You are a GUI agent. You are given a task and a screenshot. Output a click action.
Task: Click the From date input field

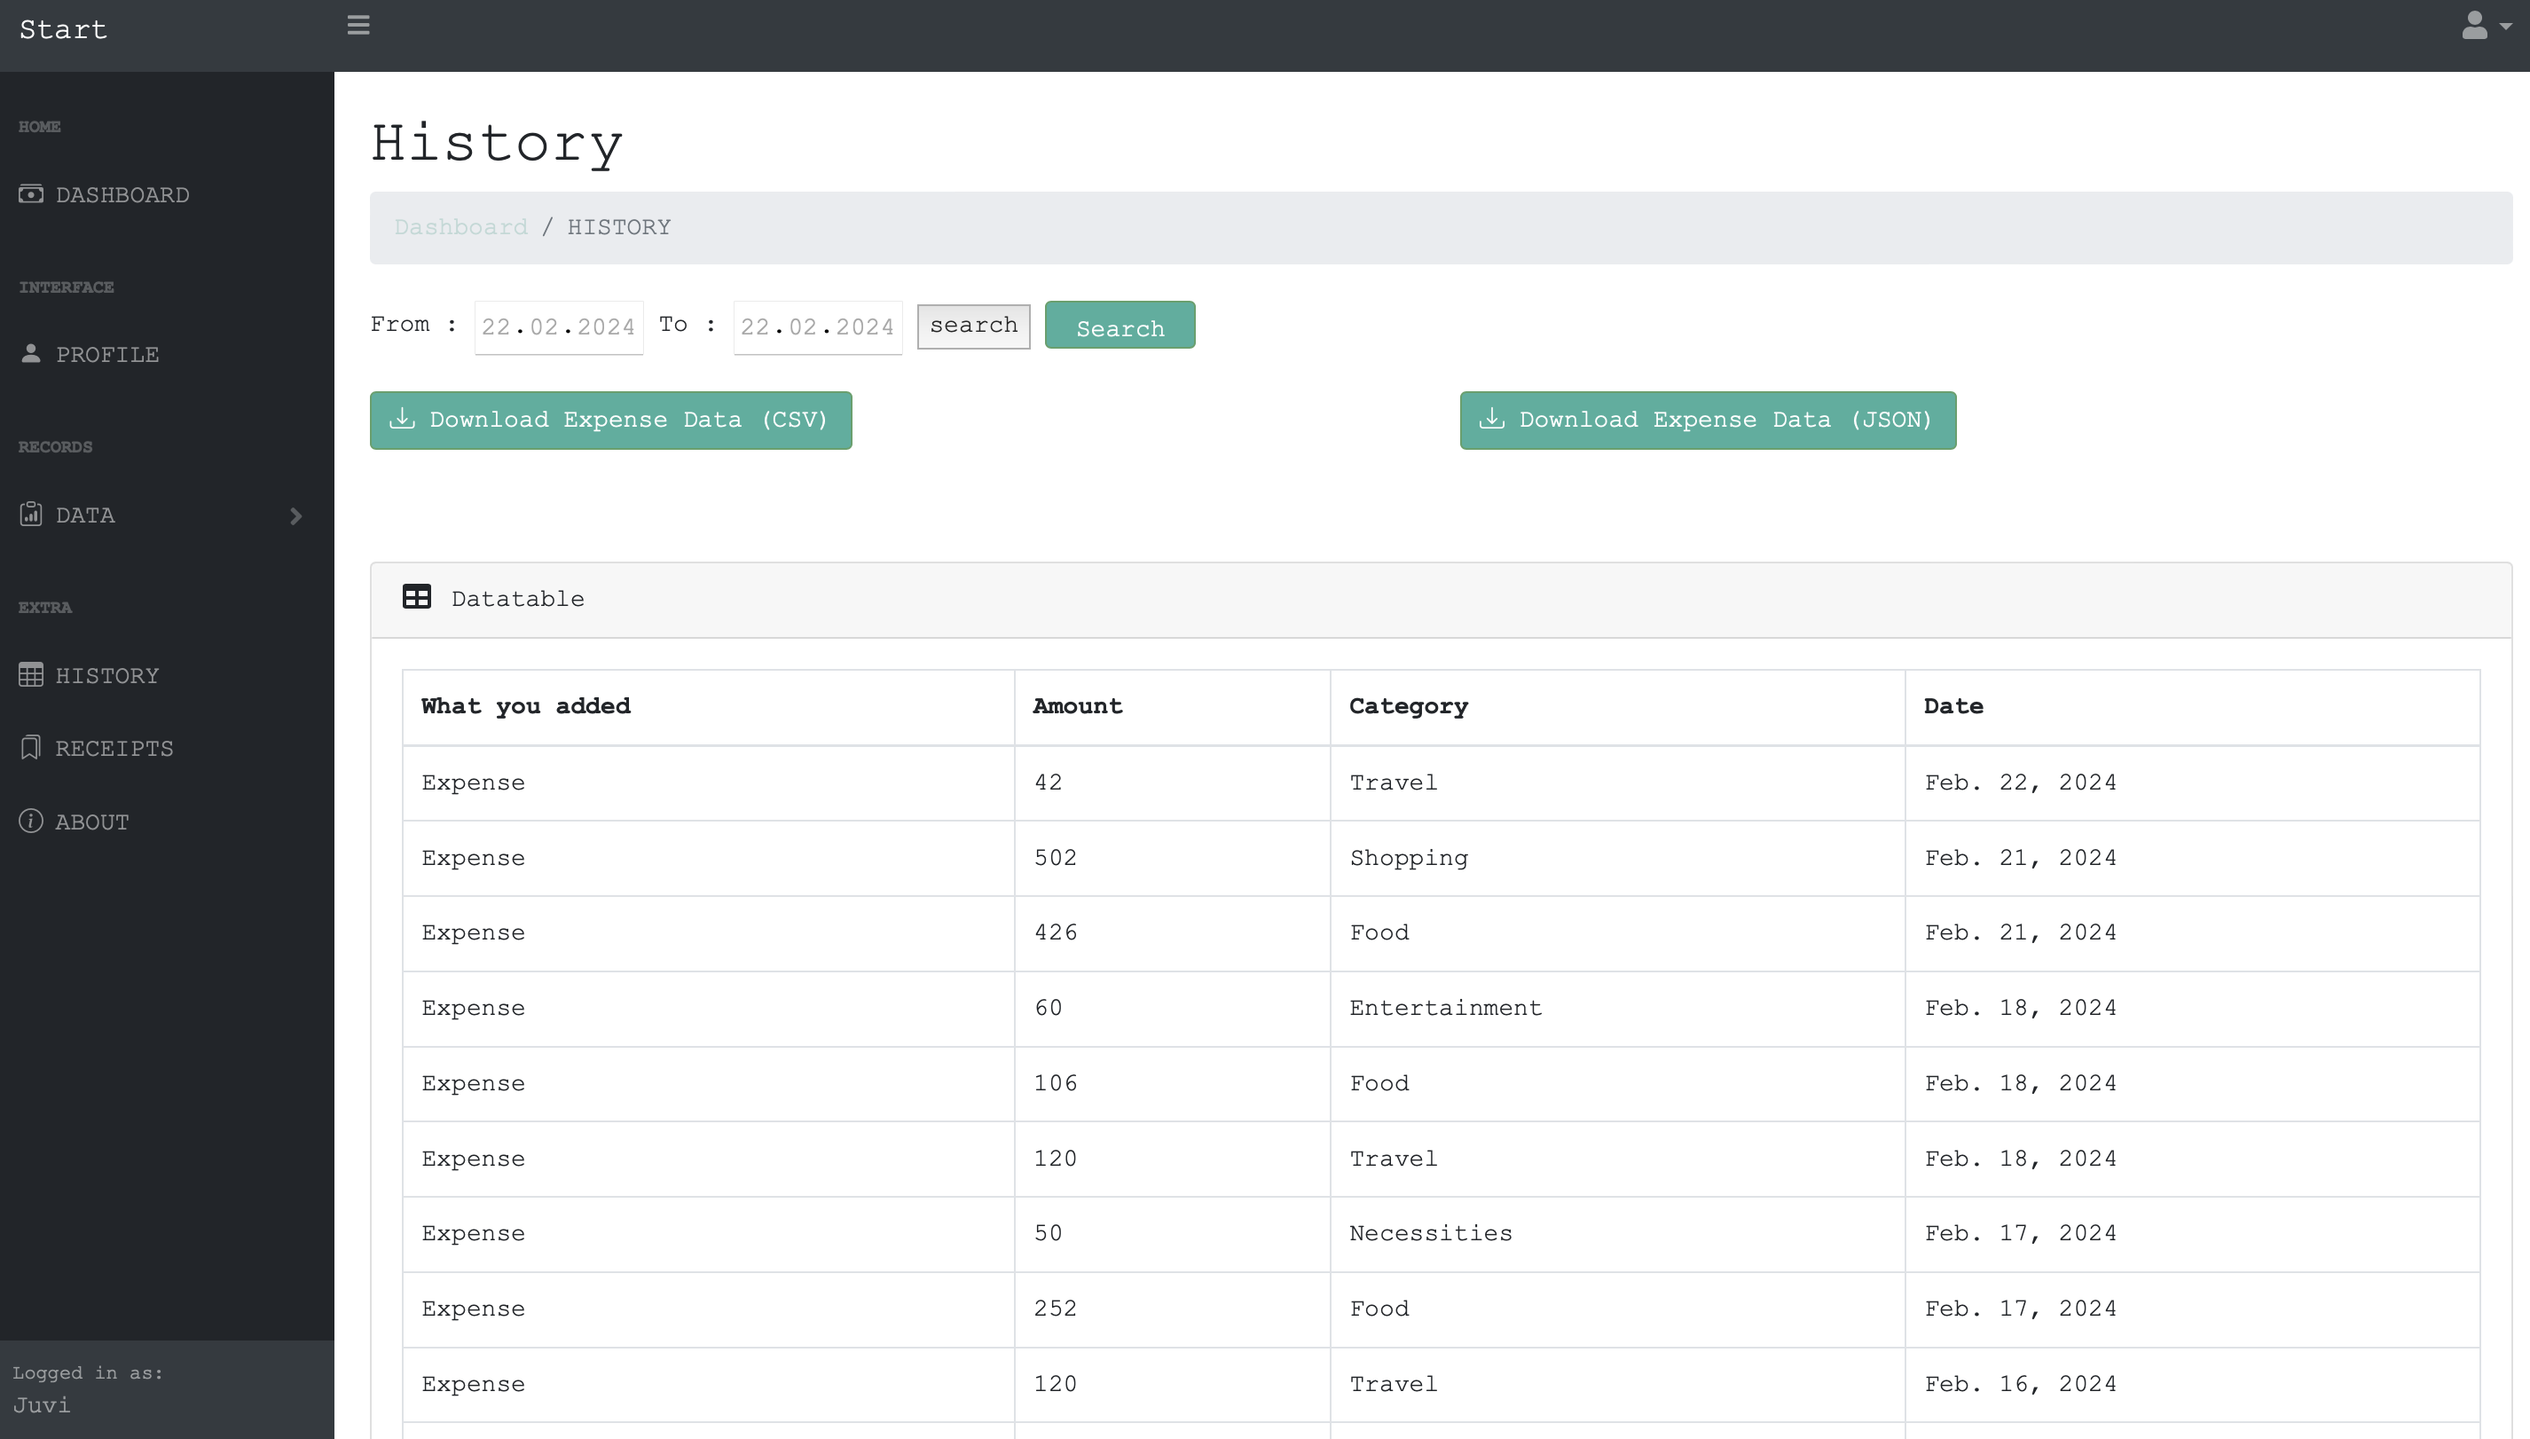click(558, 327)
